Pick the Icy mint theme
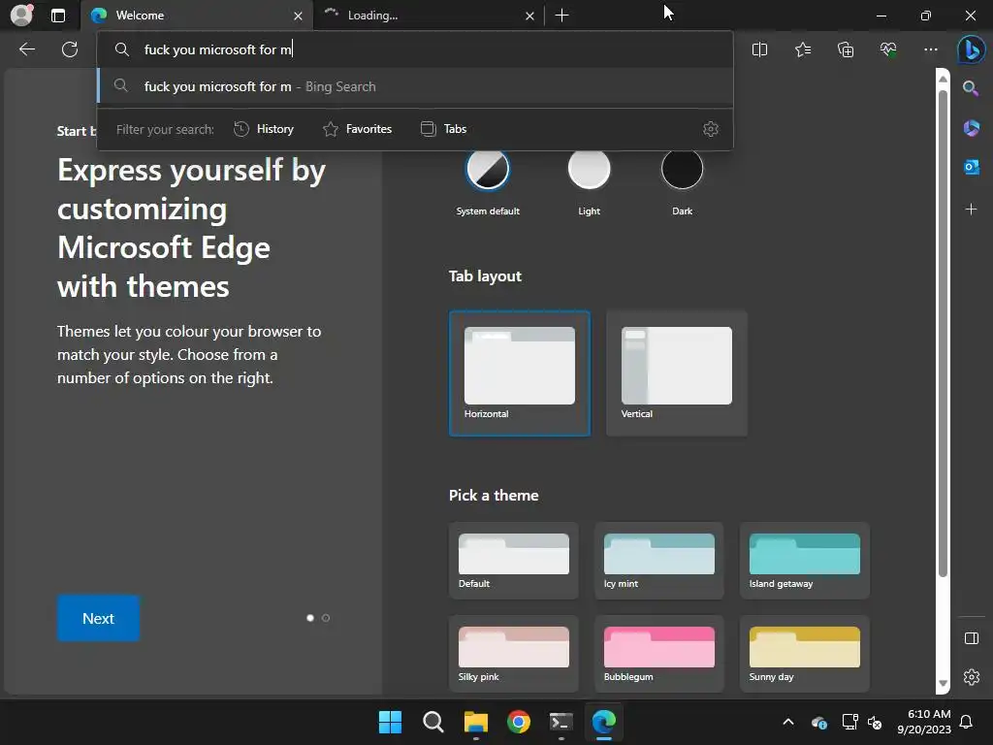Image resolution: width=993 pixels, height=745 pixels. tap(658, 561)
